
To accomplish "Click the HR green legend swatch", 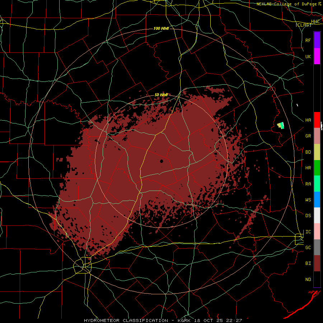I will tap(317, 168).
